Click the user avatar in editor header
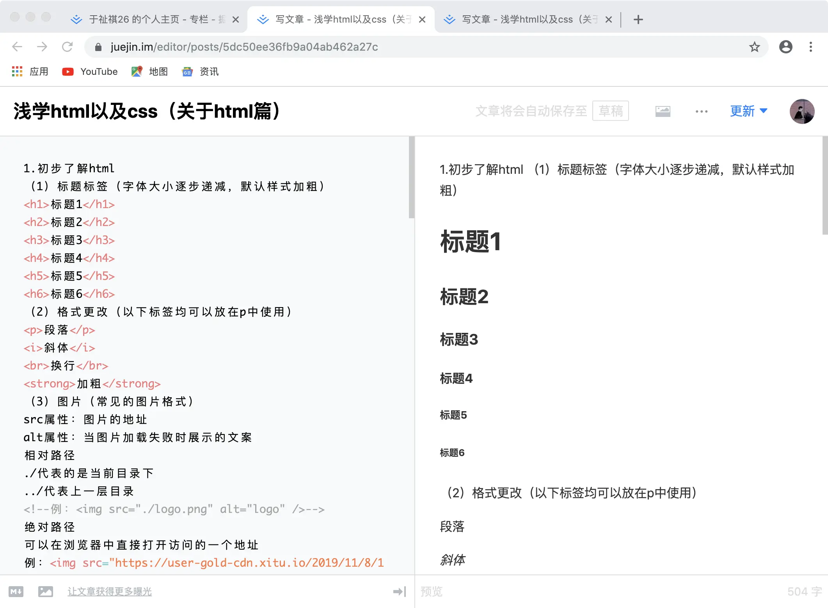828x608 pixels. coord(801,111)
